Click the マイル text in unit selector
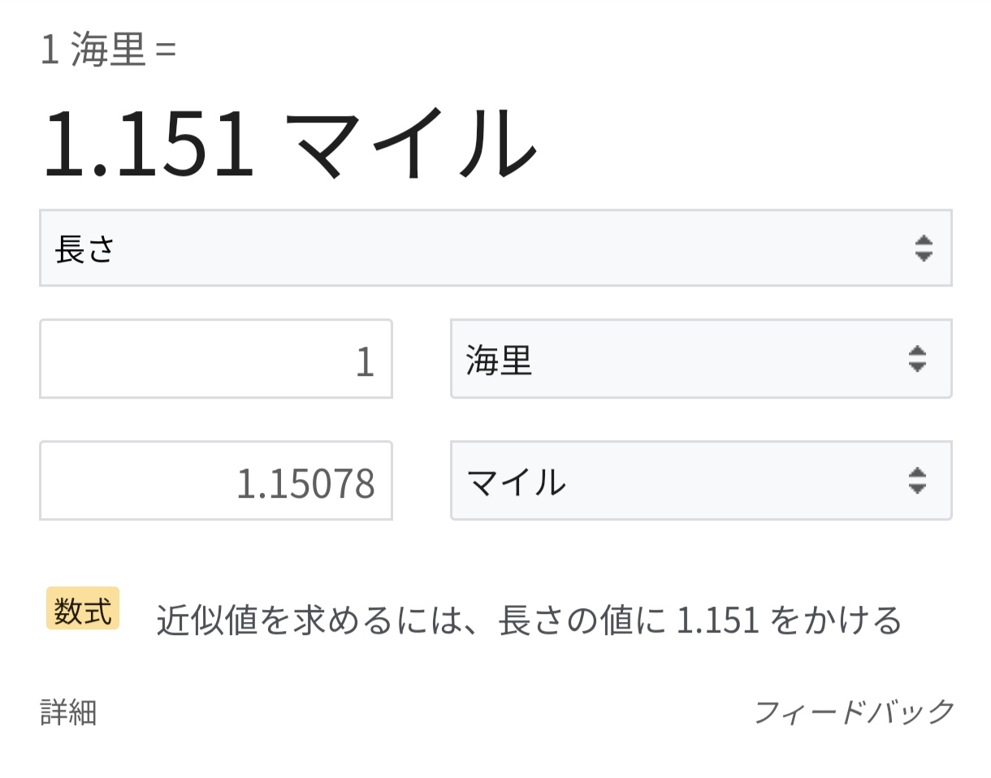 pyautogui.click(x=516, y=482)
